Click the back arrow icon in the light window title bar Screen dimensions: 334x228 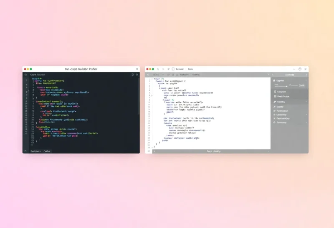pyautogui.click(x=158, y=69)
